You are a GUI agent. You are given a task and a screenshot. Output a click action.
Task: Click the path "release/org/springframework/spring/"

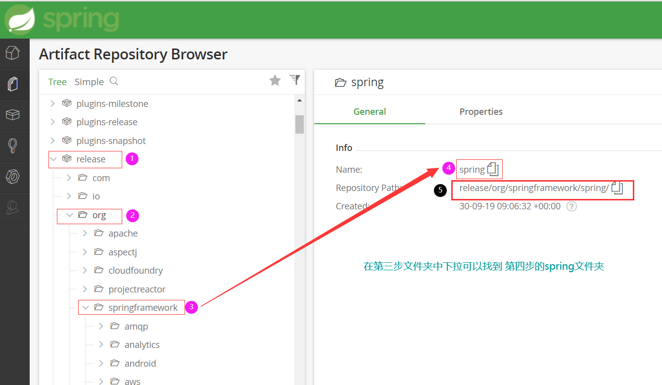534,188
